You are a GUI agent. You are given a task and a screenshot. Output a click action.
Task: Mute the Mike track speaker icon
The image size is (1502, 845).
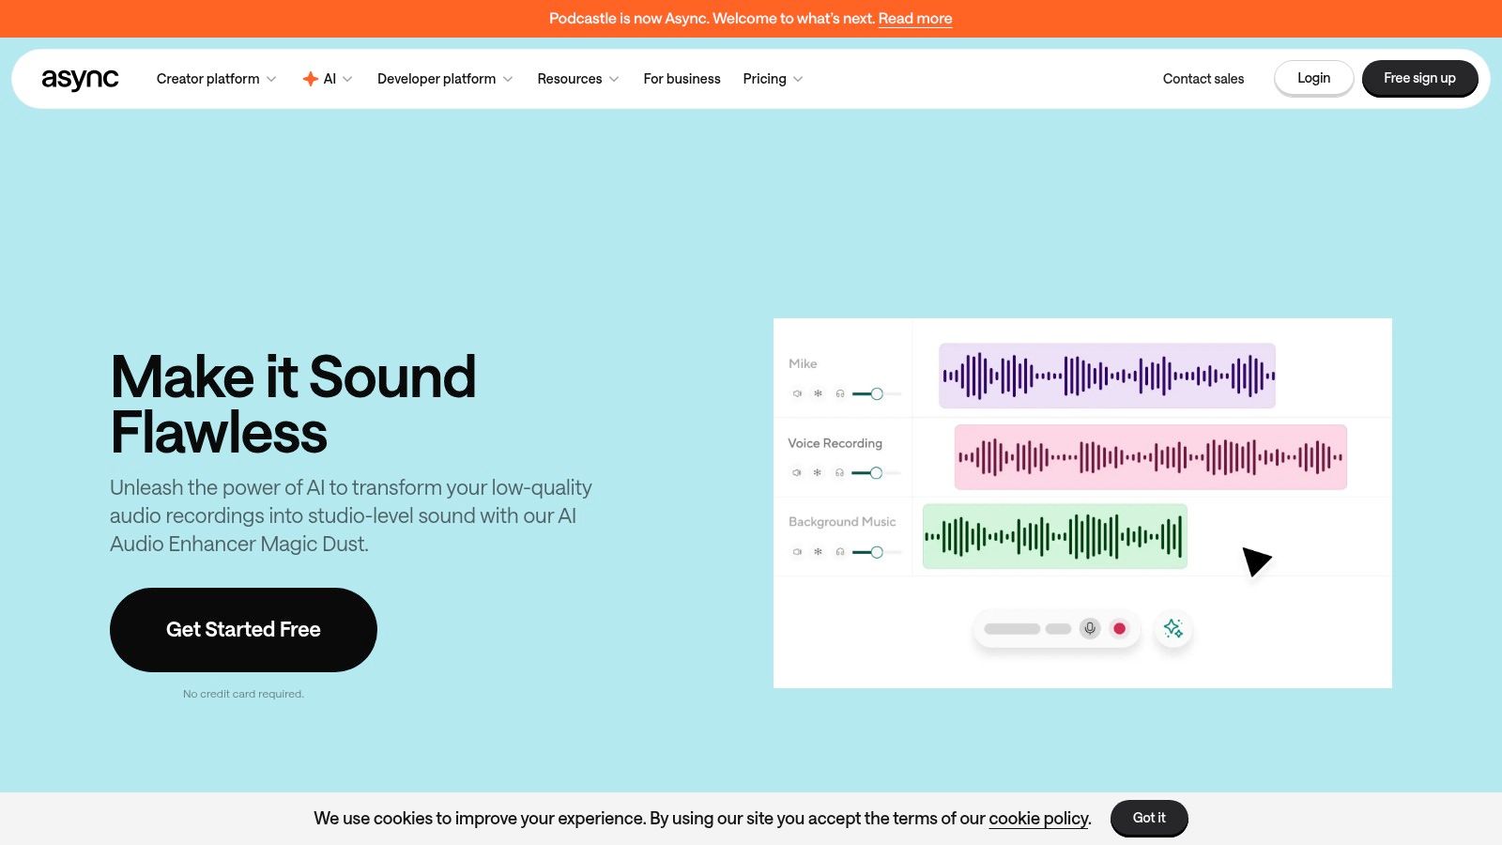[x=796, y=393]
